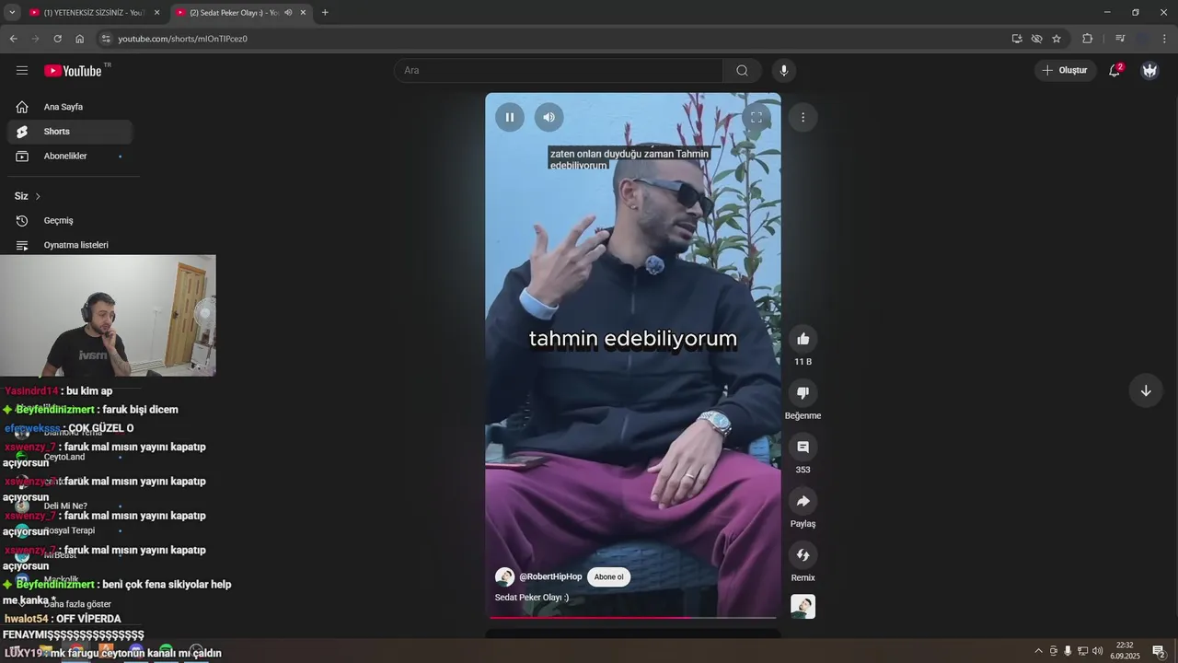Viewport: 1178px width, 663px height.
Task: Go to the next Short with down arrow
Action: coord(1146,390)
